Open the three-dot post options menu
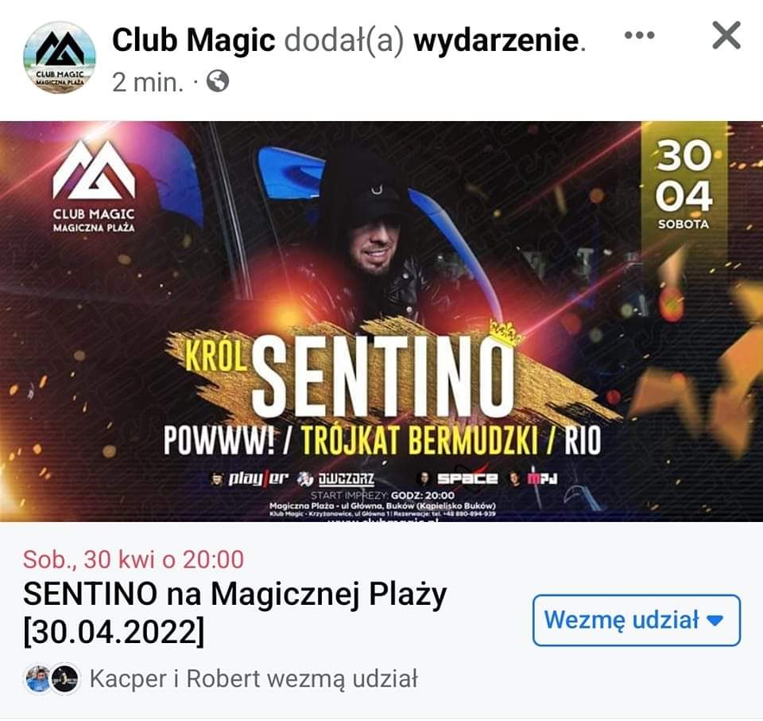Screen dimensions: 763x721 coord(639,35)
